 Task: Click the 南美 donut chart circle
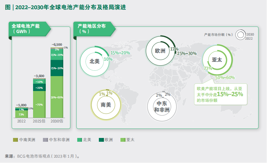(106, 105)
